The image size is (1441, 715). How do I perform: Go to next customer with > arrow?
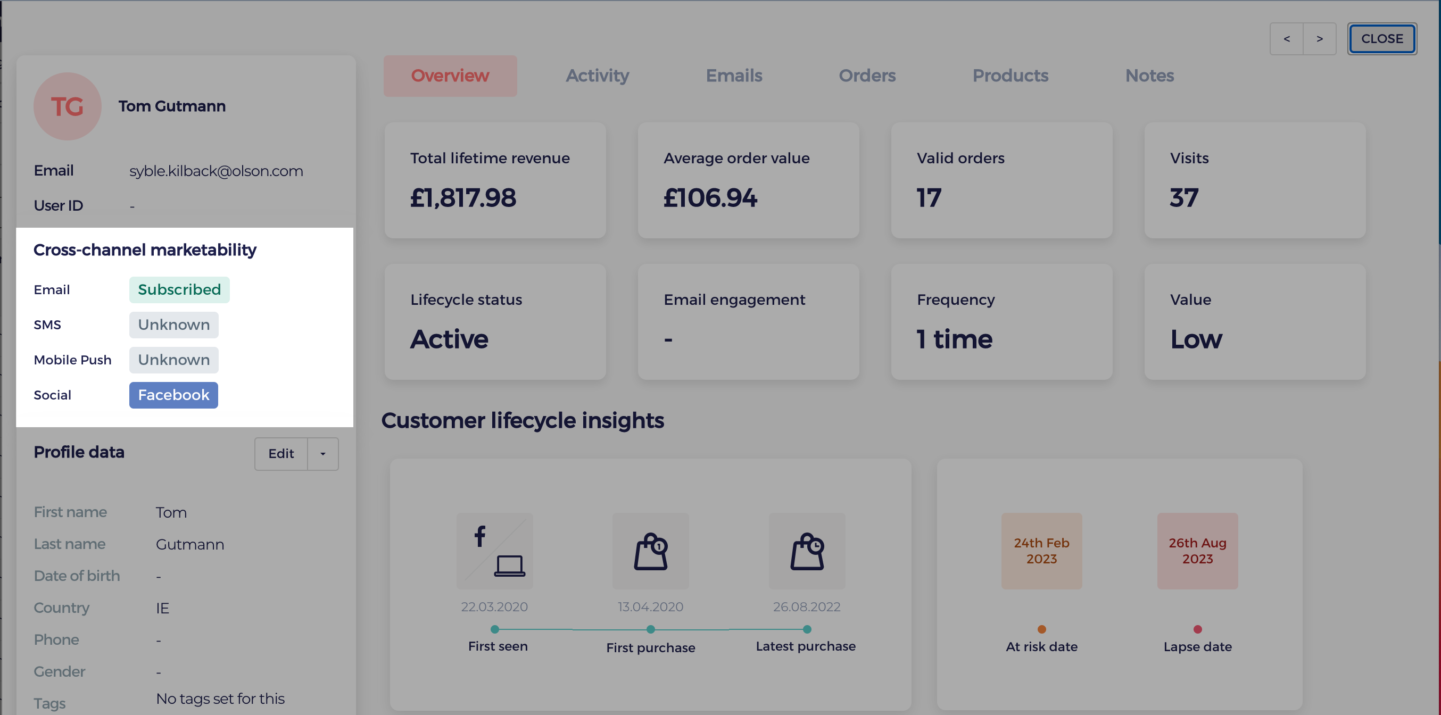coord(1320,39)
